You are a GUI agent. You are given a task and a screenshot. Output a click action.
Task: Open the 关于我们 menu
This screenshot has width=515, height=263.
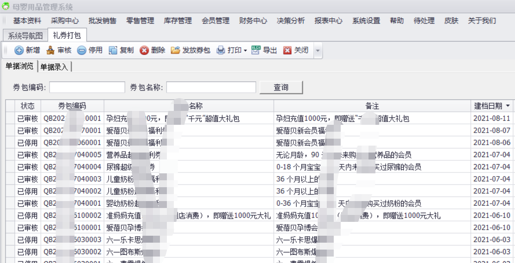pyautogui.click(x=482, y=21)
